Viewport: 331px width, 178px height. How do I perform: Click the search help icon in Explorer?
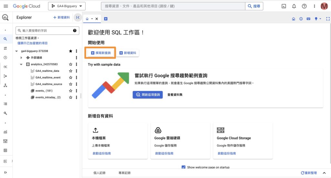click(75, 31)
